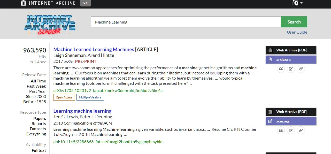Screen dimensions: 331x154
Task: Click the cite quote icon for Machine Learned Learning Machines
Action: click(281, 69)
